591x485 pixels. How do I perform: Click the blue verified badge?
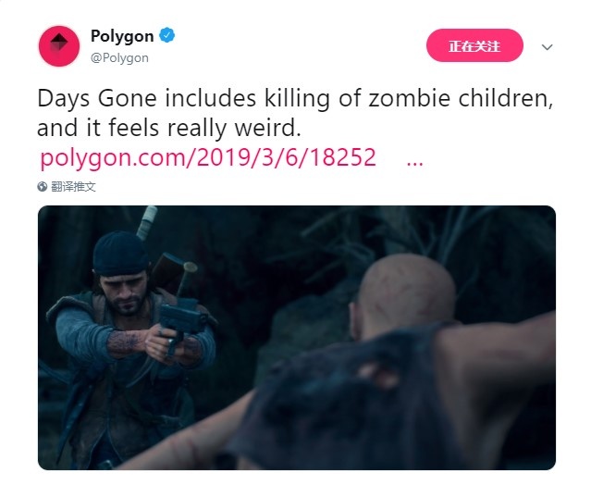point(167,36)
